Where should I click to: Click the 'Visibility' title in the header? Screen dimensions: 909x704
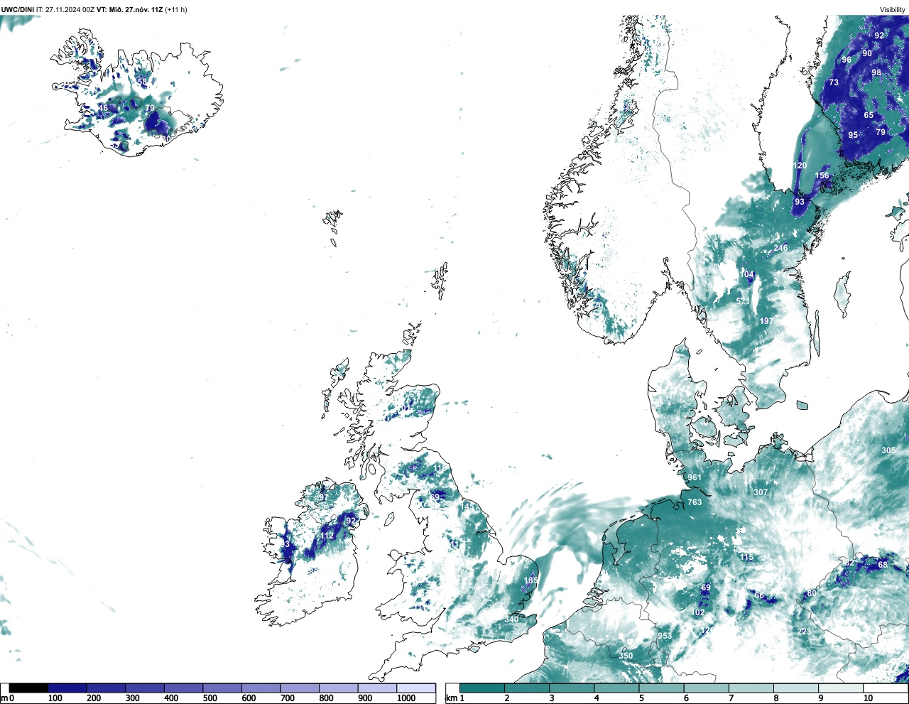893,9
